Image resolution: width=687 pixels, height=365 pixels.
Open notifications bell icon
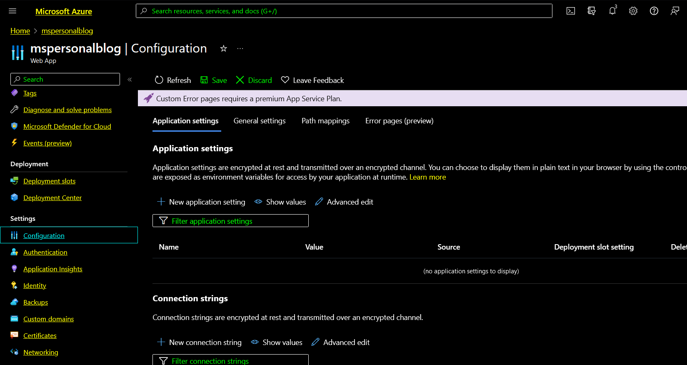click(x=612, y=11)
